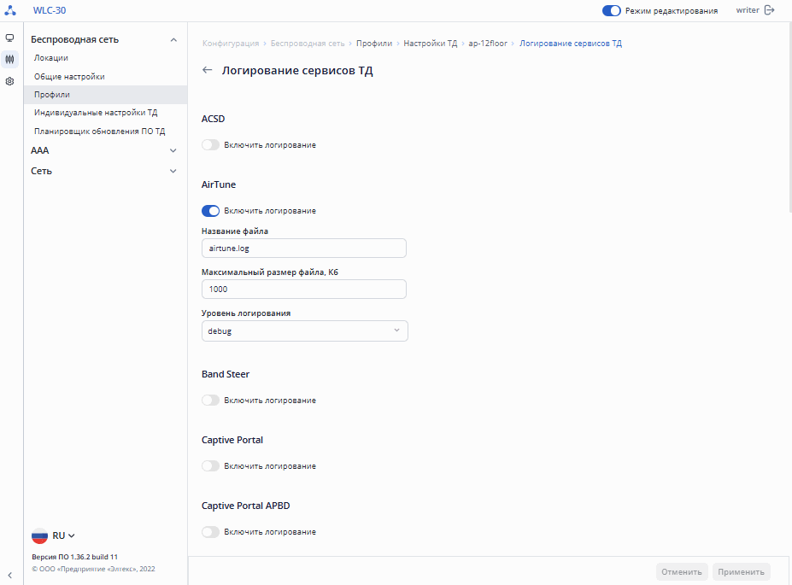Open the settings gear icon in sidebar
792x585 pixels.
(x=9, y=81)
